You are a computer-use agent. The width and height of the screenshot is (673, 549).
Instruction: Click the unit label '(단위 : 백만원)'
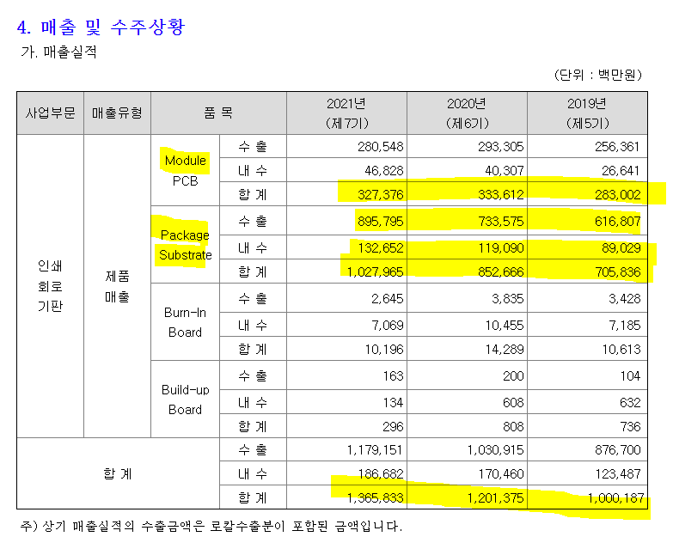(x=598, y=75)
